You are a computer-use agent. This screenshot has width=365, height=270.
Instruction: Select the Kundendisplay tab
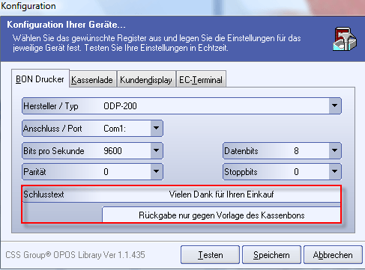pyautogui.click(x=146, y=80)
